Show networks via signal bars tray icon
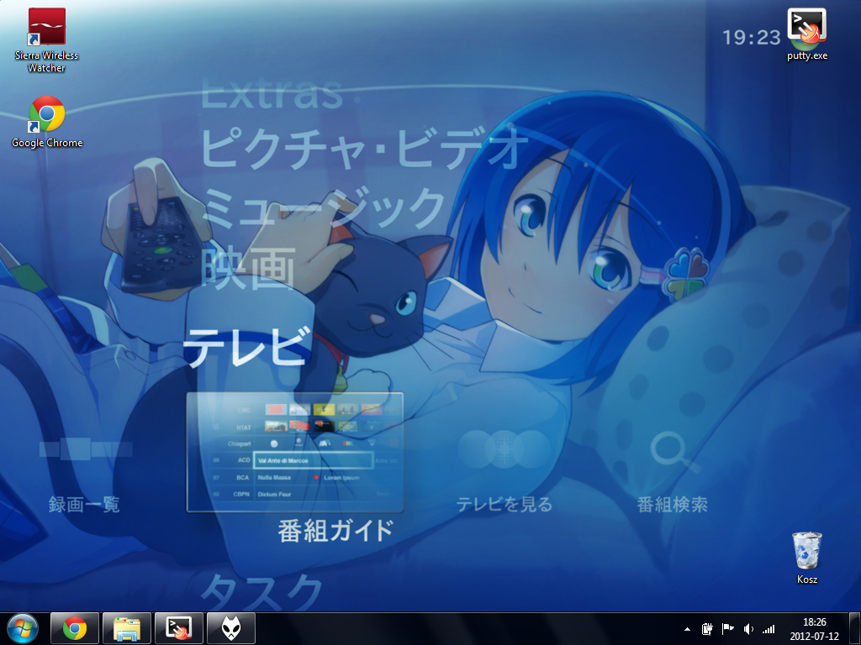The image size is (861, 645). [768, 628]
